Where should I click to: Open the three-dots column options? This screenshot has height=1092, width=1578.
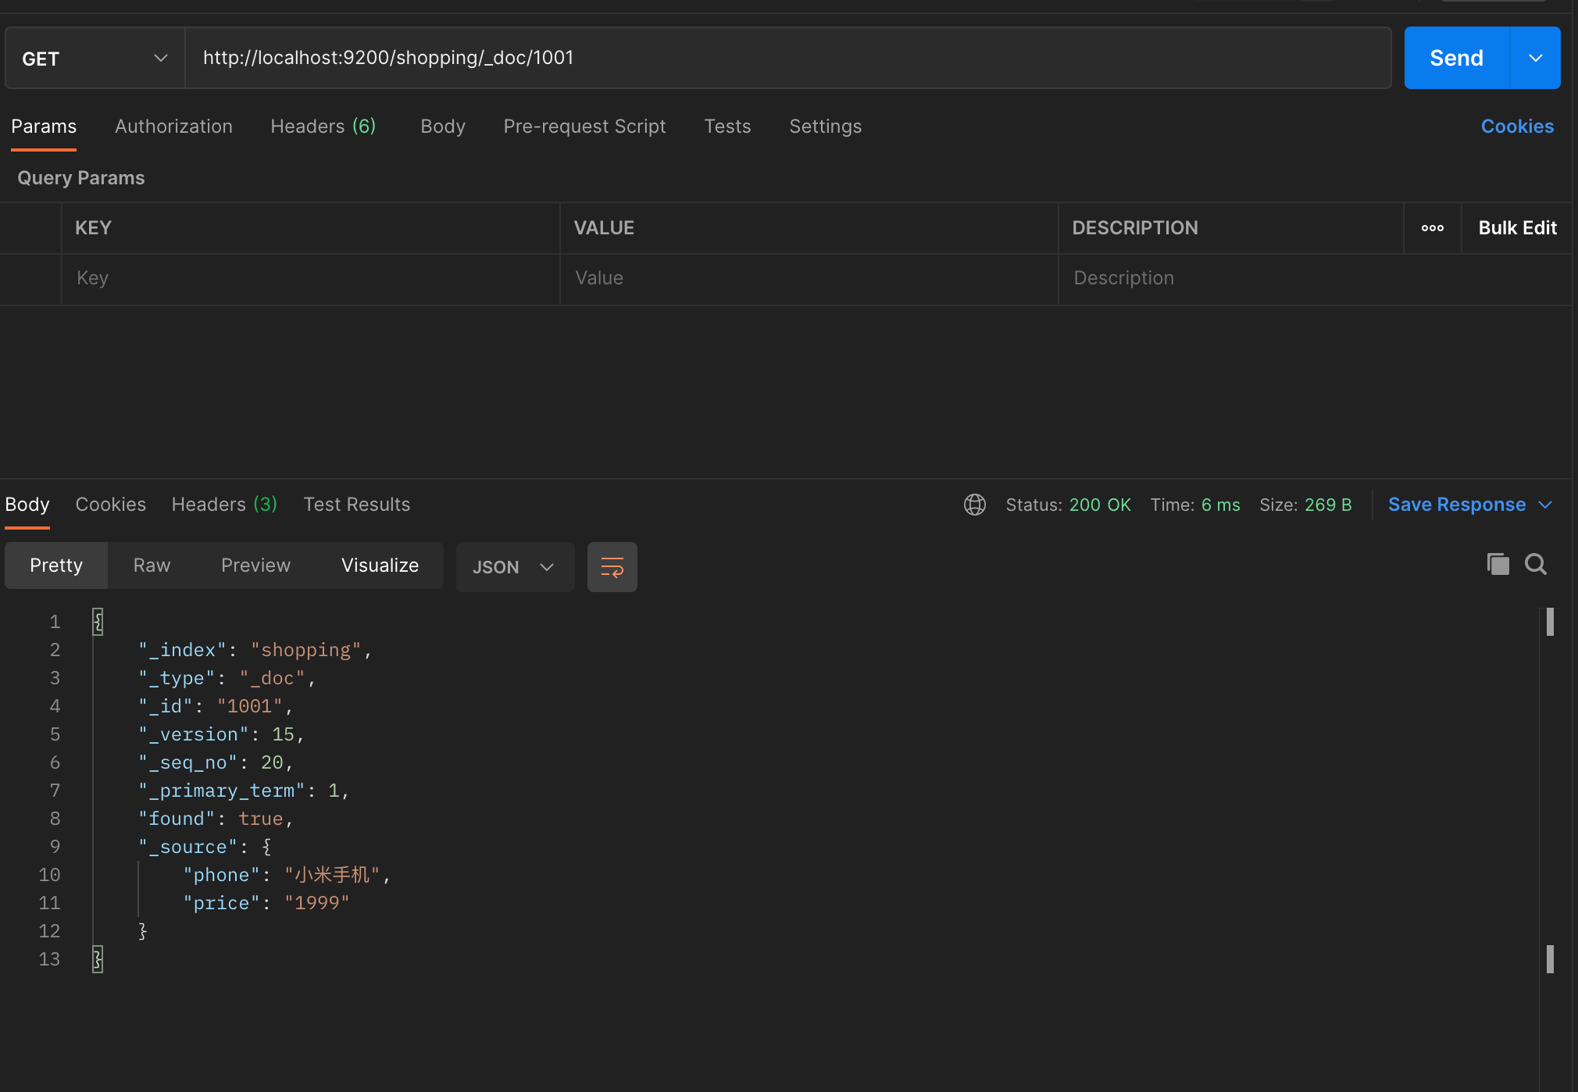(1433, 228)
